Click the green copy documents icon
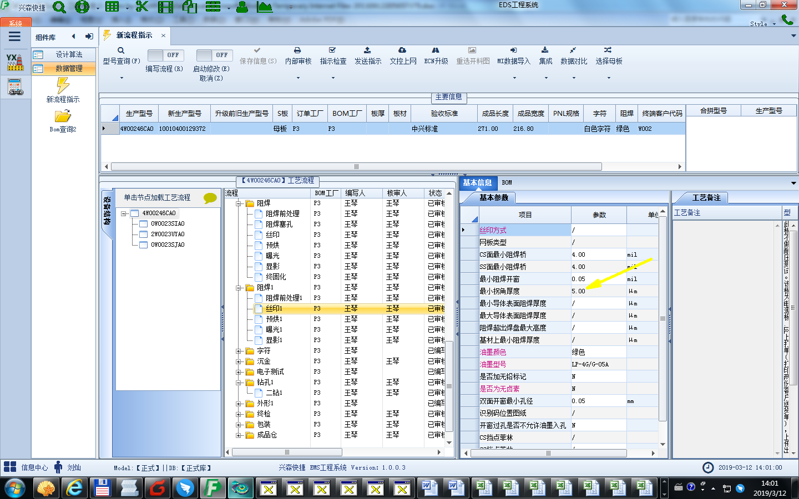Viewport: 799px width, 499px height. (190, 7)
